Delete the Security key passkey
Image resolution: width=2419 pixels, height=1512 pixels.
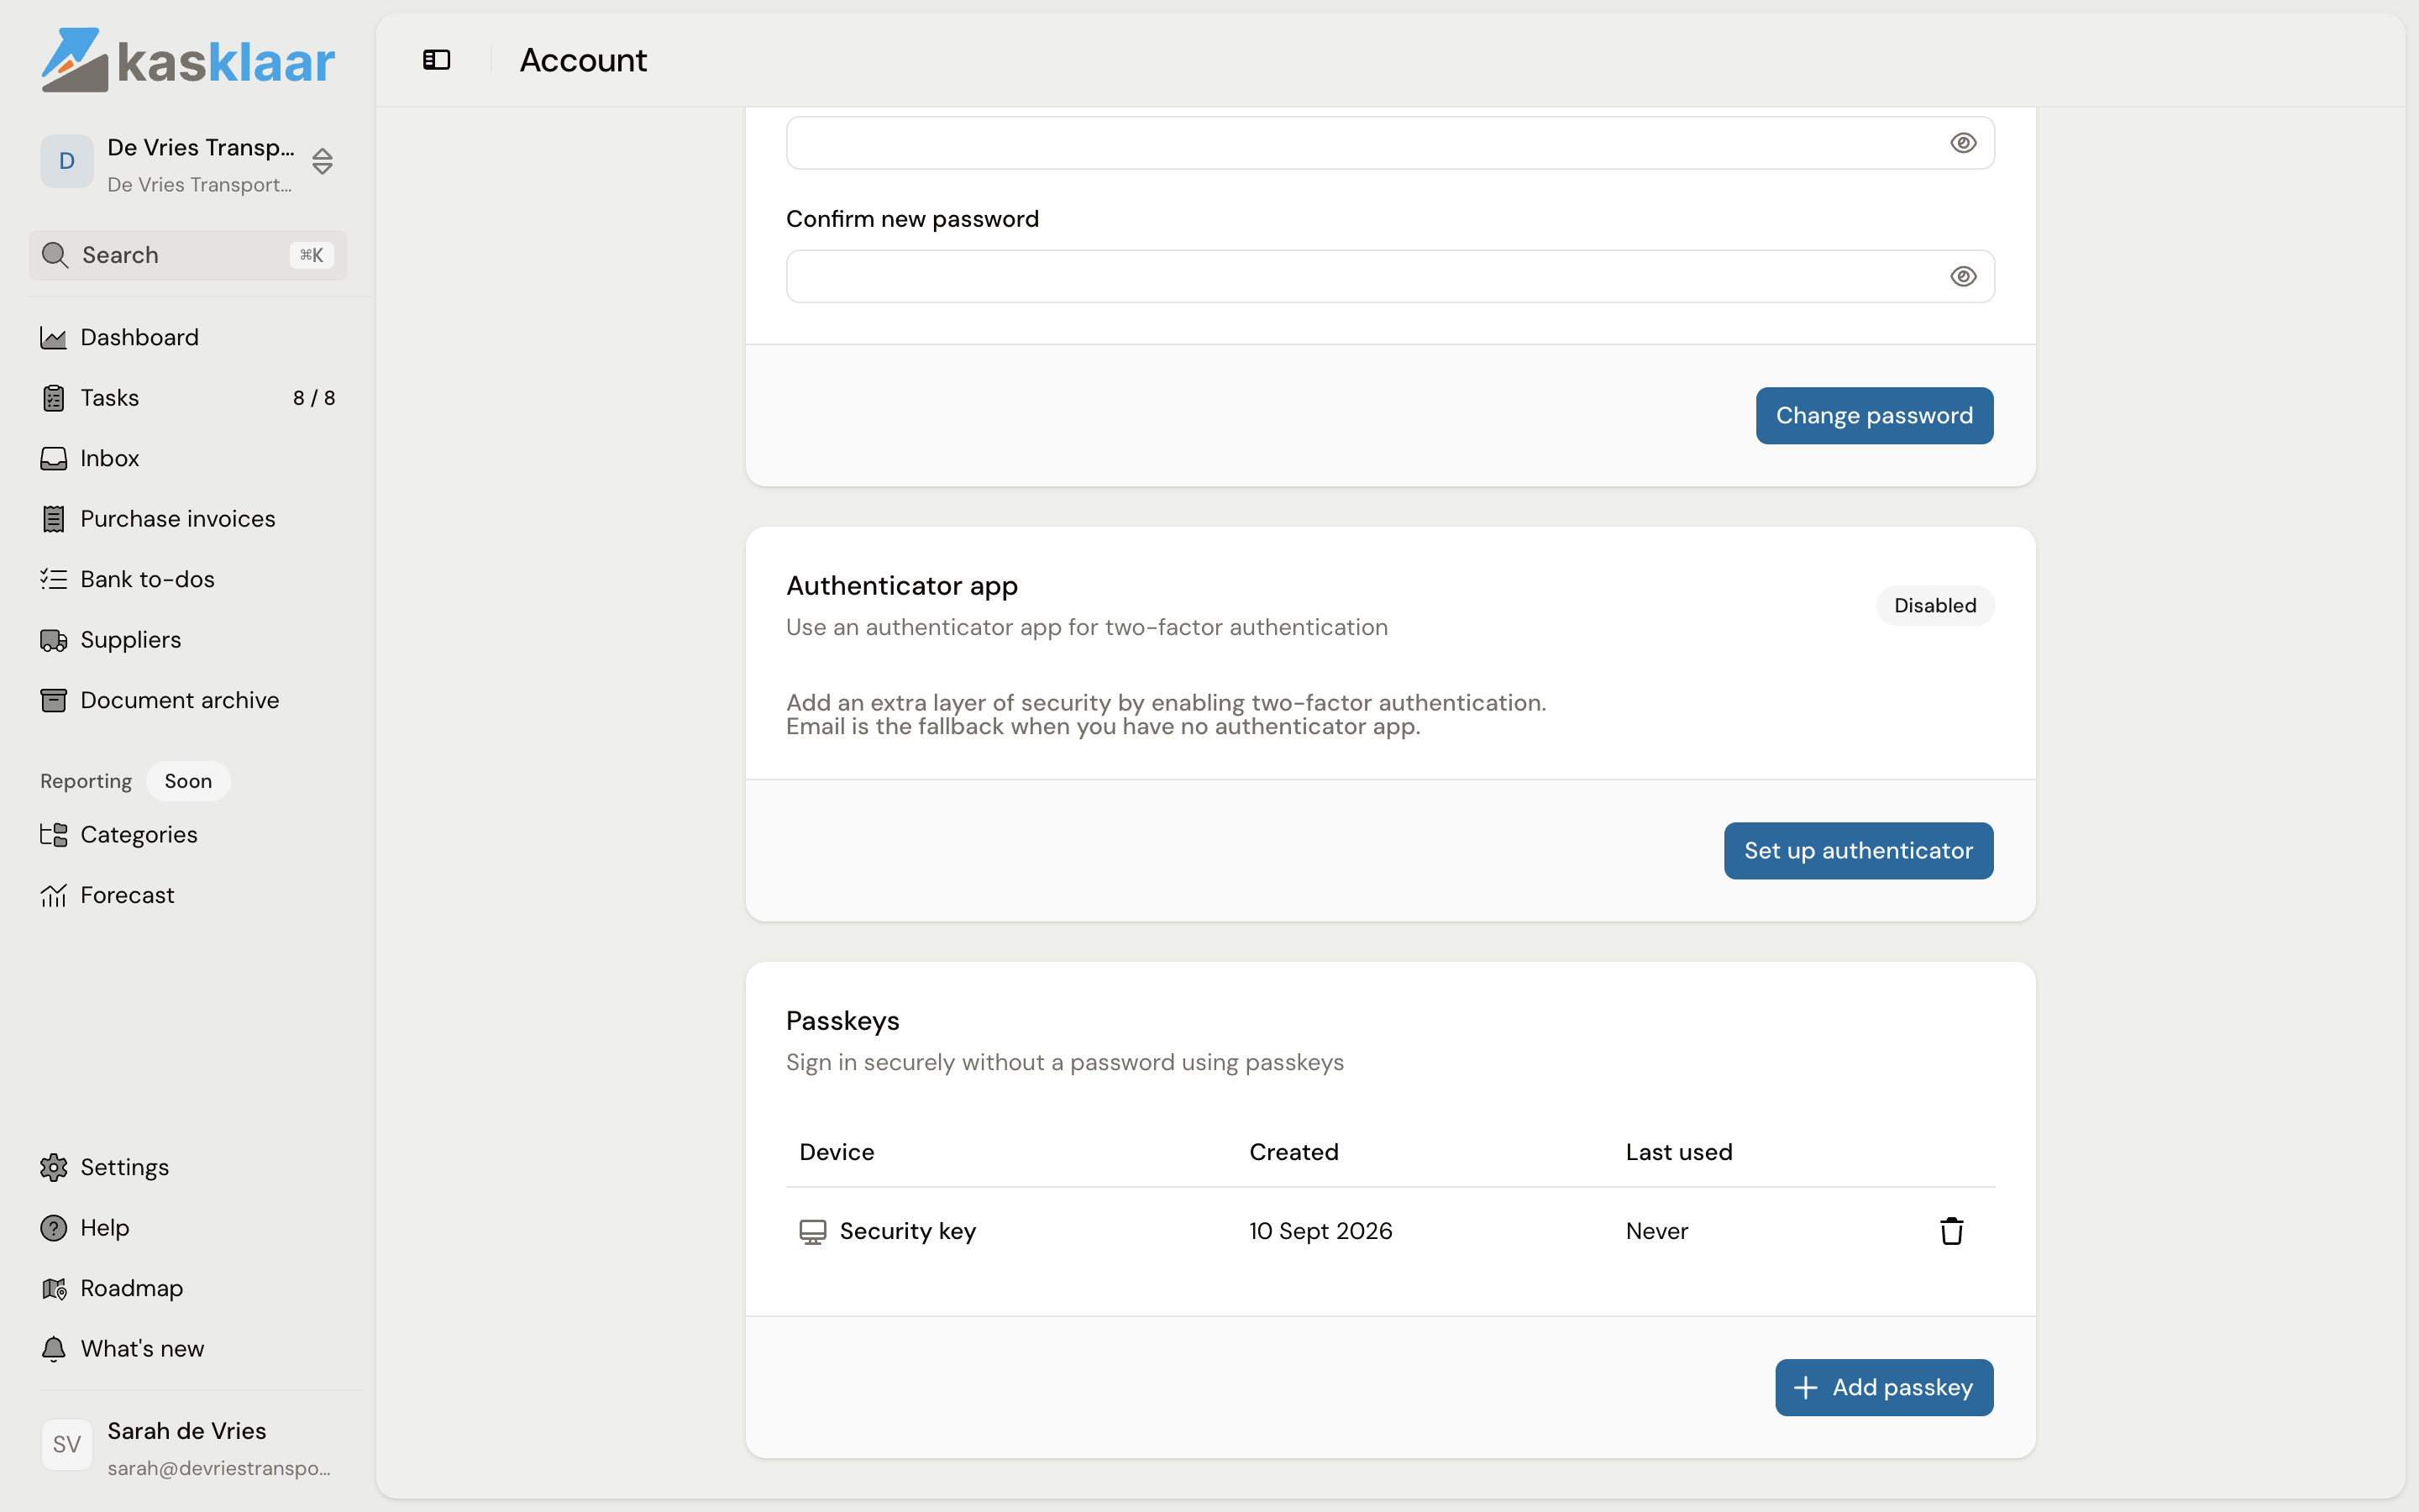pos(1951,1231)
